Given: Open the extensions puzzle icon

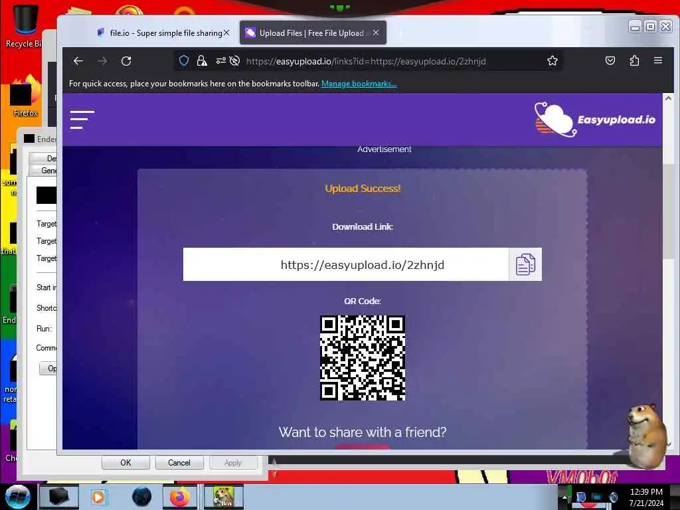Looking at the screenshot, I should click(x=634, y=60).
